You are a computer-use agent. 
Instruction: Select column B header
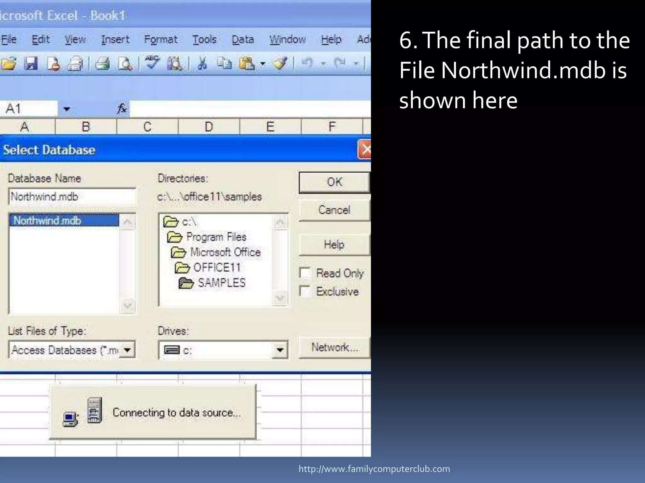(86, 127)
